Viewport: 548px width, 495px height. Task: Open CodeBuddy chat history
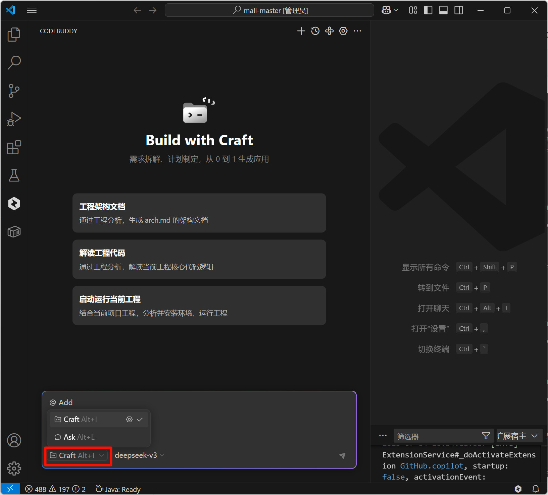pyautogui.click(x=315, y=31)
